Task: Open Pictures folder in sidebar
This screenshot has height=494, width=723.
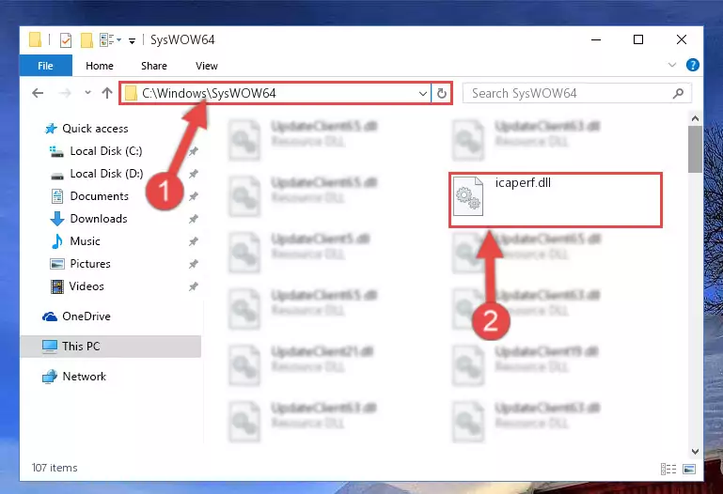Action: 90,264
